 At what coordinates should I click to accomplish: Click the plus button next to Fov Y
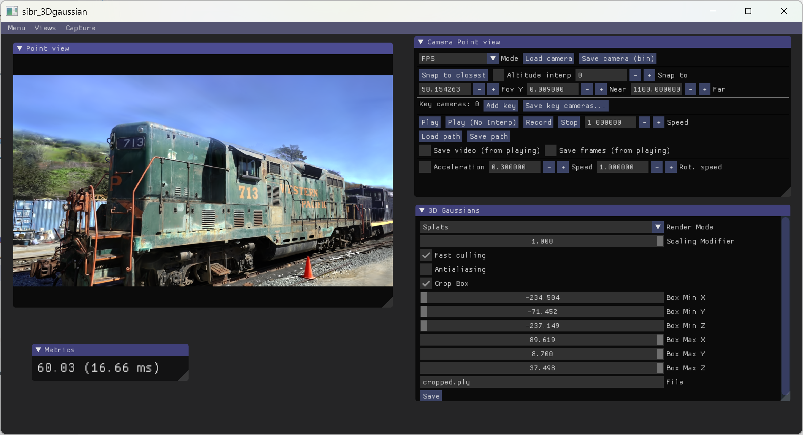coord(493,89)
